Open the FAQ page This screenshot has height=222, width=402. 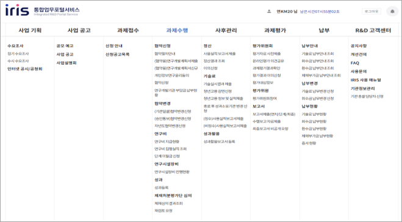(x=355, y=63)
